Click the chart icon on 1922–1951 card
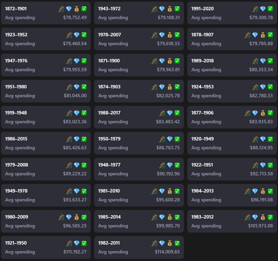The width and height of the screenshot is (278, 261). click(255, 165)
